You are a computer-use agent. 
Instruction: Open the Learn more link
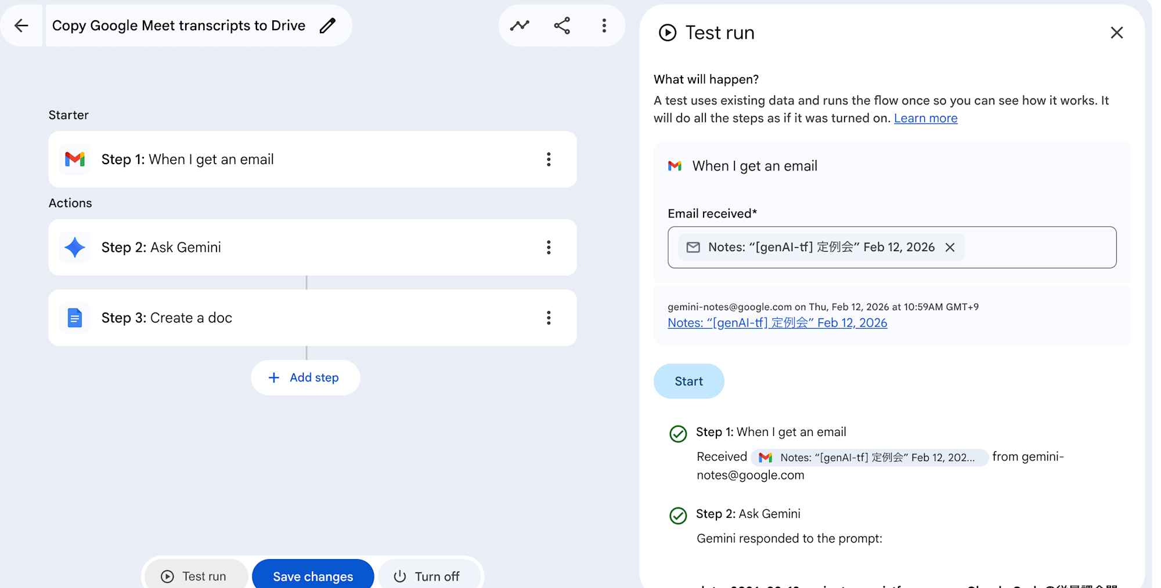coord(926,118)
